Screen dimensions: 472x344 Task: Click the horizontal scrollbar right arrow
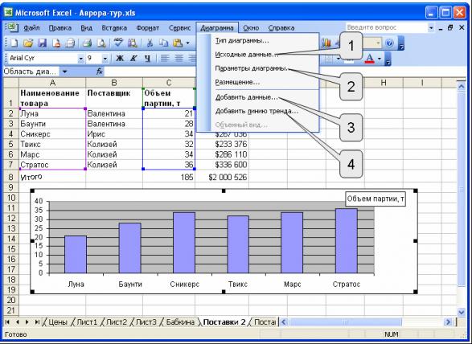pyautogui.click(x=448, y=322)
